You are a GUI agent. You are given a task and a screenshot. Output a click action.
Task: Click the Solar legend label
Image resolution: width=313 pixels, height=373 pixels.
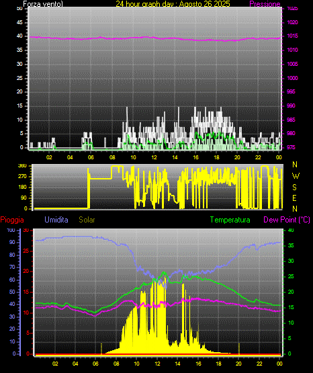coord(87,220)
